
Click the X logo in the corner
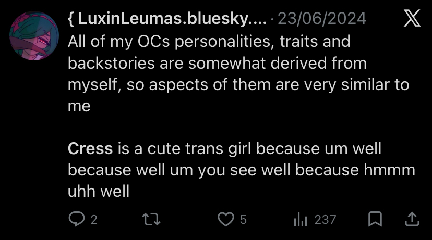[412, 19]
